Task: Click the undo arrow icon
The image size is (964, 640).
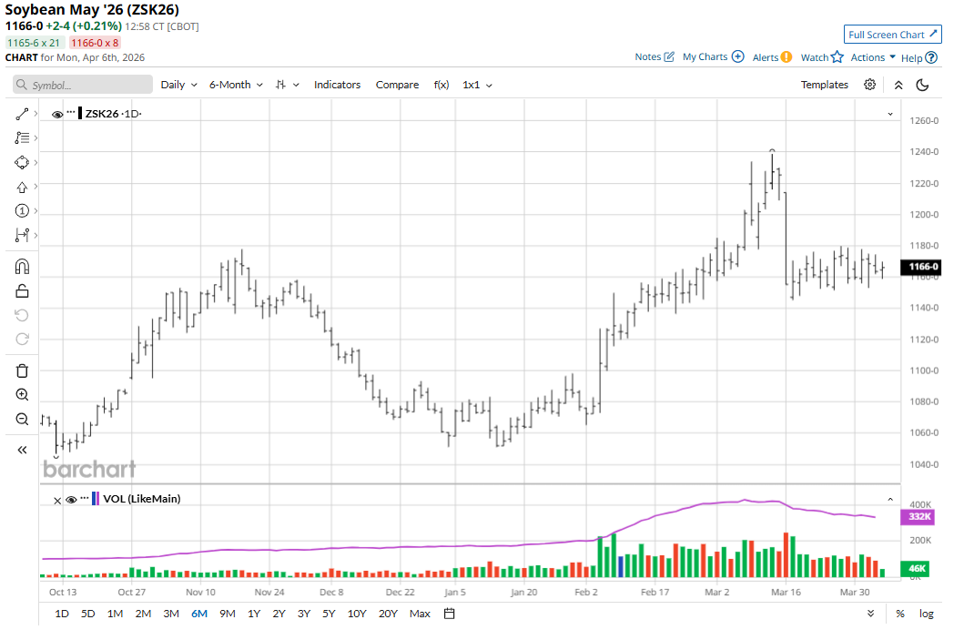Action: [x=22, y=315]
